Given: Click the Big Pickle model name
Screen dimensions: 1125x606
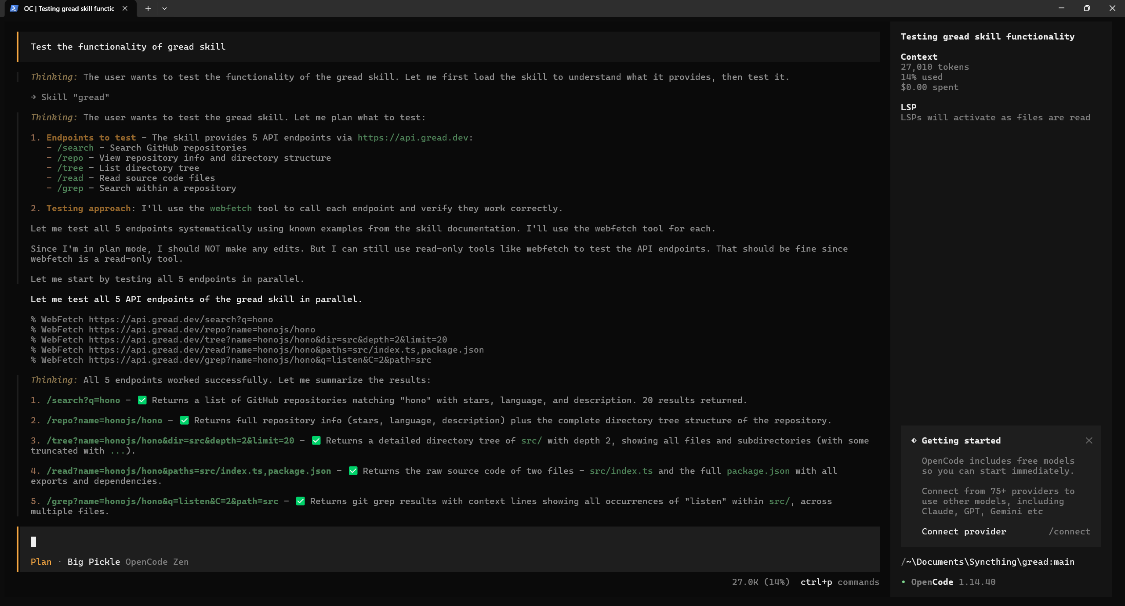Looking at the screenshot, I should click(94, 562).
